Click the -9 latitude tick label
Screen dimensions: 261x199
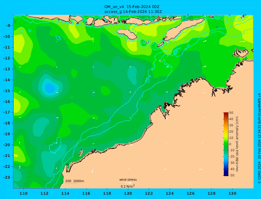pyautogui.click(x=8, y=26)
